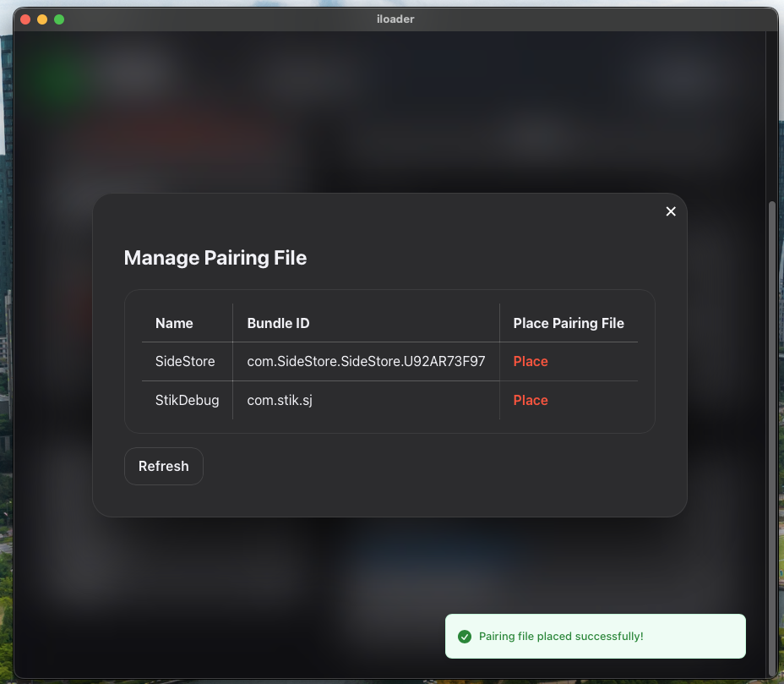Place pairing file for StikDebug
Viewport: 784px width, 684px height.
[x=531, y=400]
